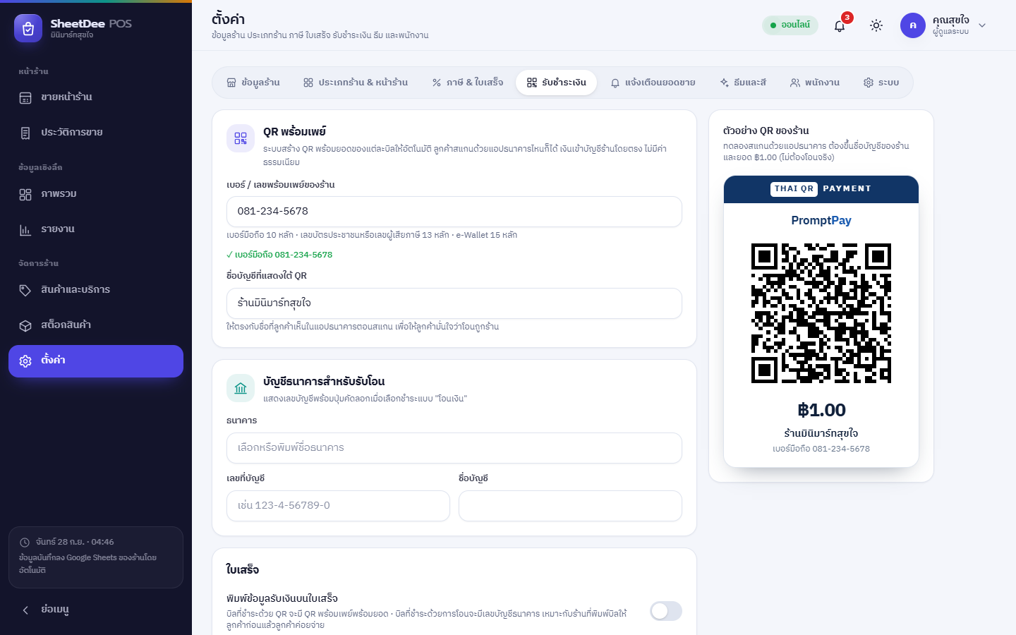Click the THAI QR PAYMENT header

click(x=821, y=189)
